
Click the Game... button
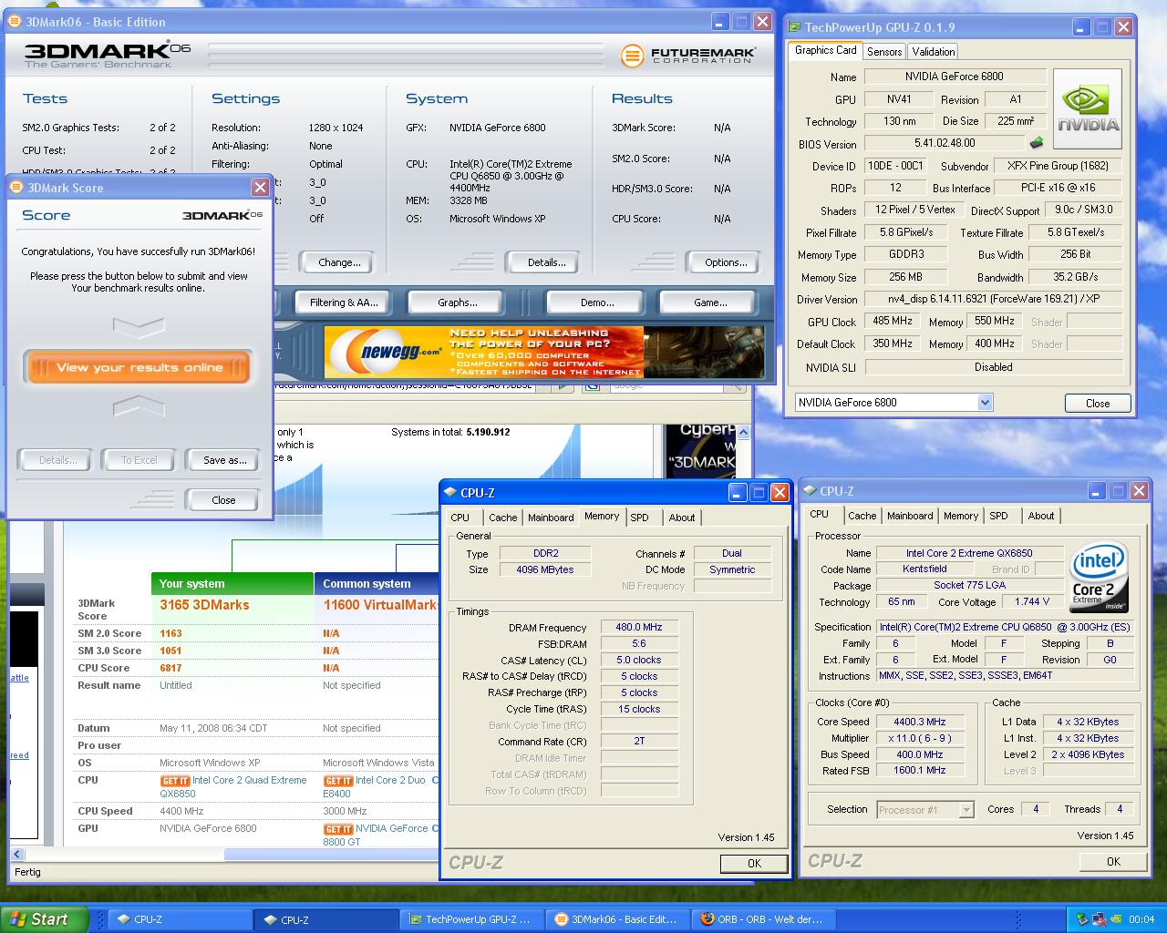tap(710, 302)
